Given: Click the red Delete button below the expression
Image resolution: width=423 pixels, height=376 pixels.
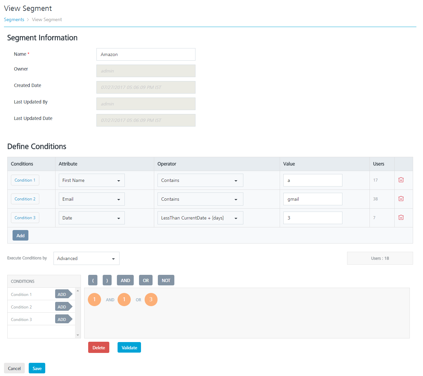Looking at the screenshot, I should [x=98, y=347].
